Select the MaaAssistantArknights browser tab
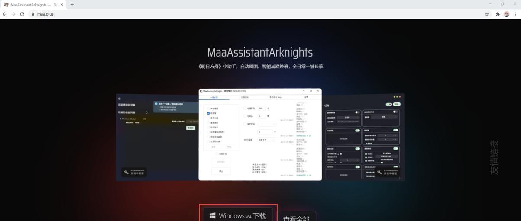 click(x=33, y=4)
